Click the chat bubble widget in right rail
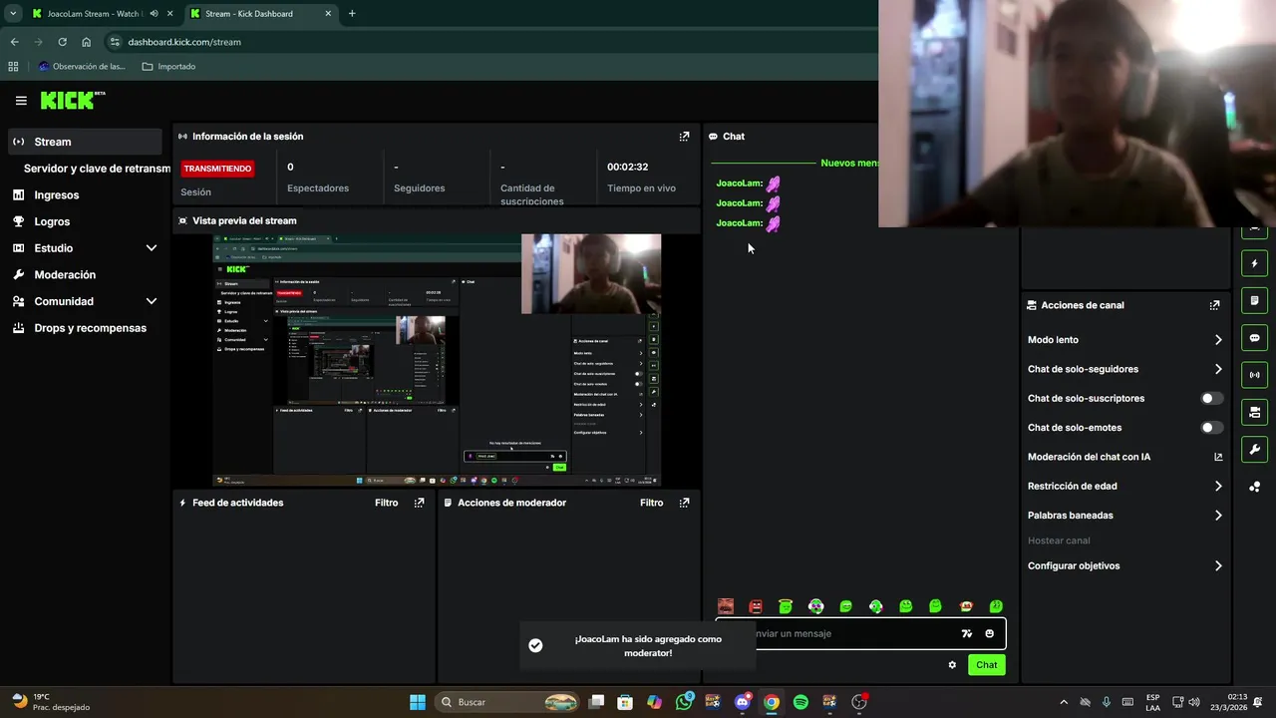The height and width of the screenshot is (718, 1276). (1254, 338)
